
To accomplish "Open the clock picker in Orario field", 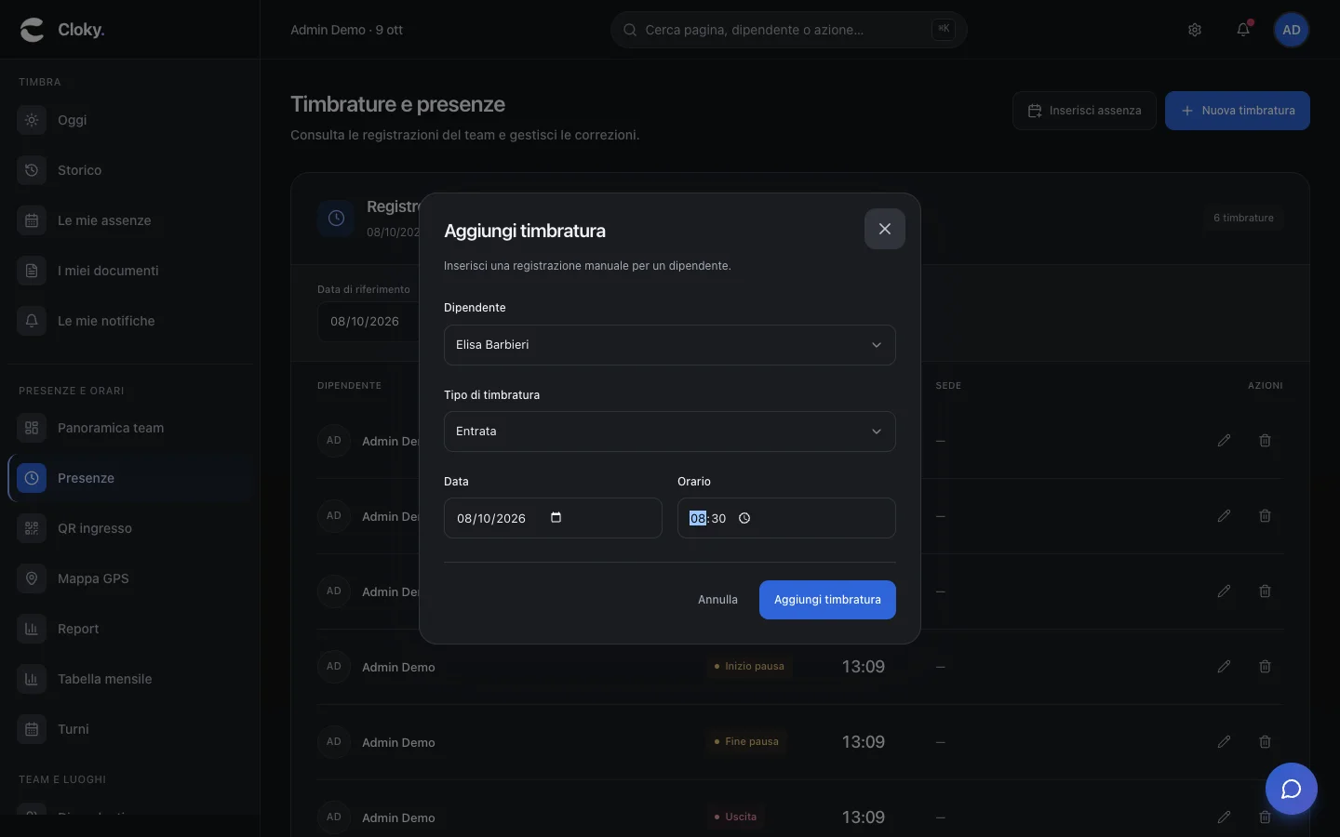I will click(x=744, y=518).
